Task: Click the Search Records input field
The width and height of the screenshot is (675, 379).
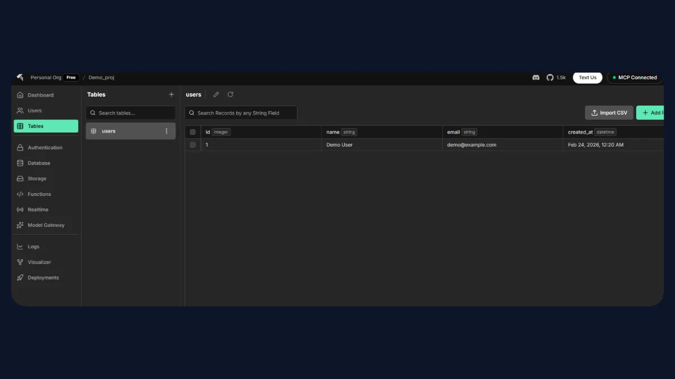Action: (241, 112)
